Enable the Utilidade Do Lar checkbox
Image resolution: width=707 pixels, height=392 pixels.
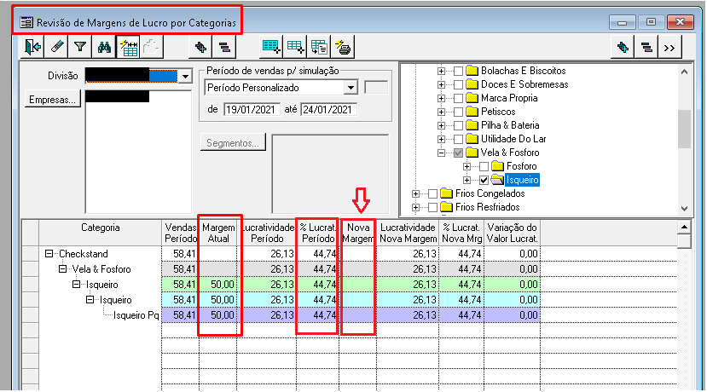click(458, 139)
